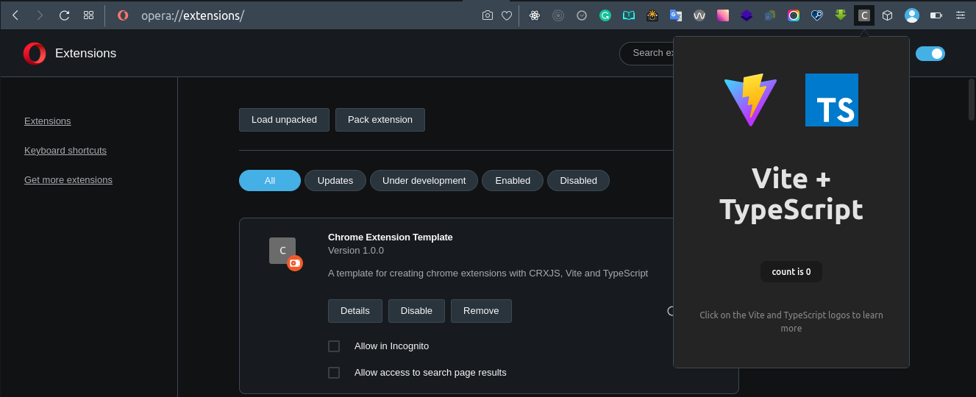Open the user profile avatar
This screenshot has height=397, width=976.
(x=912, y=15)
